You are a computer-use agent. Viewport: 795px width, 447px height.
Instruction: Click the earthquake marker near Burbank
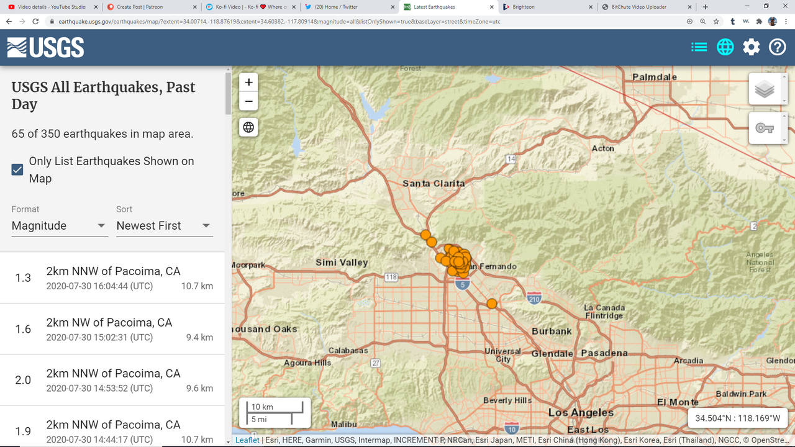coord(492,304)
